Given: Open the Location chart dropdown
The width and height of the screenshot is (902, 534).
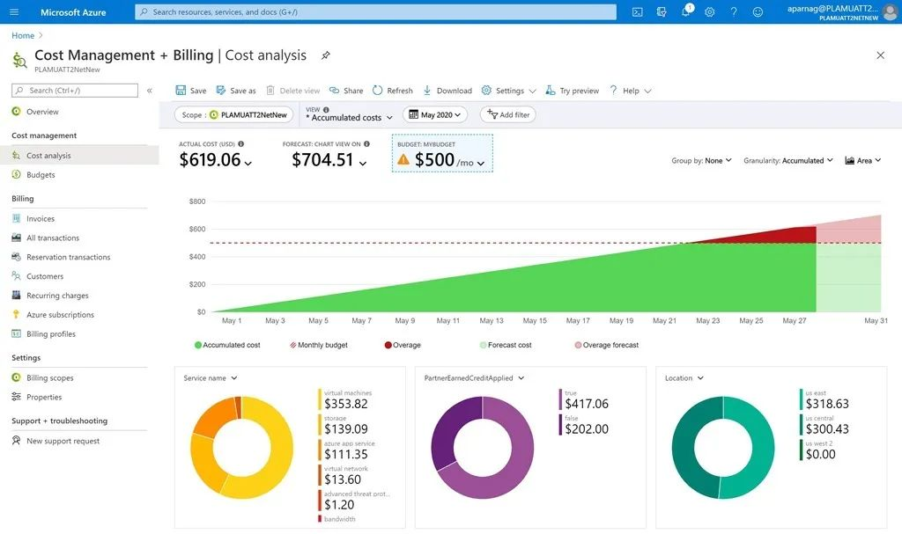Looking at the screenshot, I should click(684, 377).
